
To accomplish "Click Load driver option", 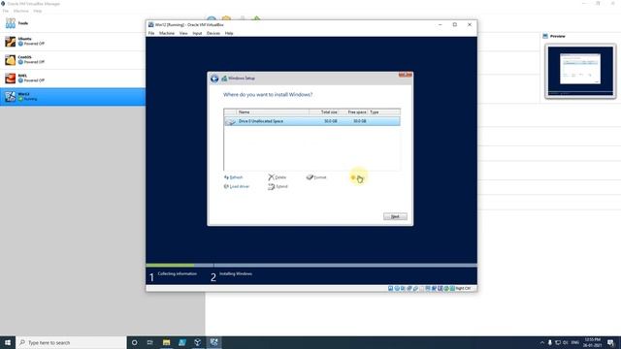I will pyautogui.click(x=237, y=186).
